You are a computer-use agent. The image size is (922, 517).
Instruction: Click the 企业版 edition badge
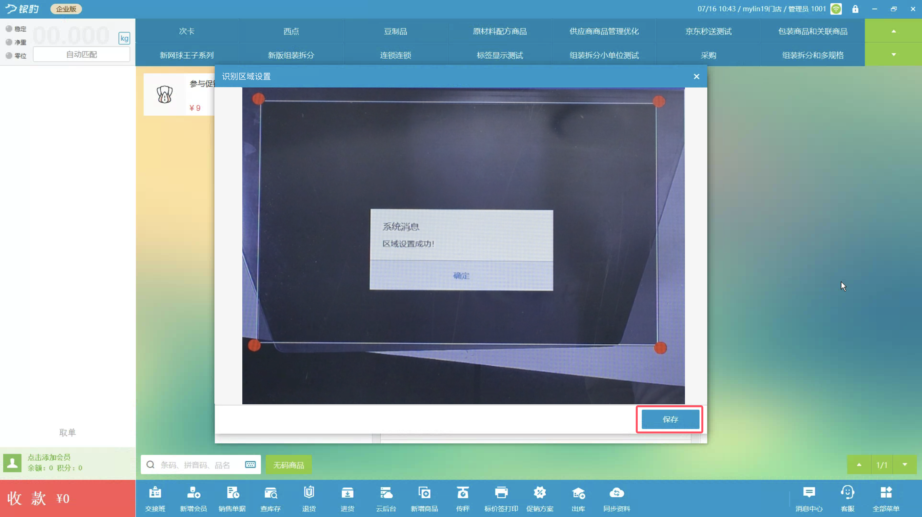point(66,9)
